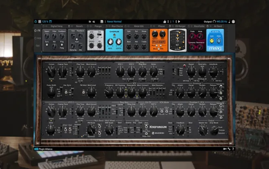Click the Master Vol knob
This screenshot has height=169, width=269.
[x=203, y=130]
